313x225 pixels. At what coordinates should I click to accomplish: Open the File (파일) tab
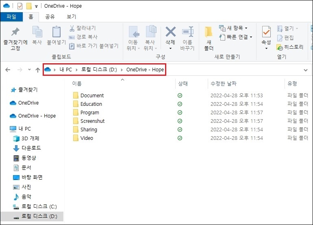[11, 17]
